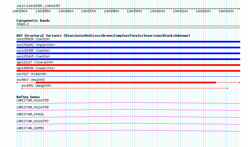The width and height of the screenshot is (248, 147).
Task: Open the nsv1051555 (Coe2014) variant label
Action: [33, 51]
